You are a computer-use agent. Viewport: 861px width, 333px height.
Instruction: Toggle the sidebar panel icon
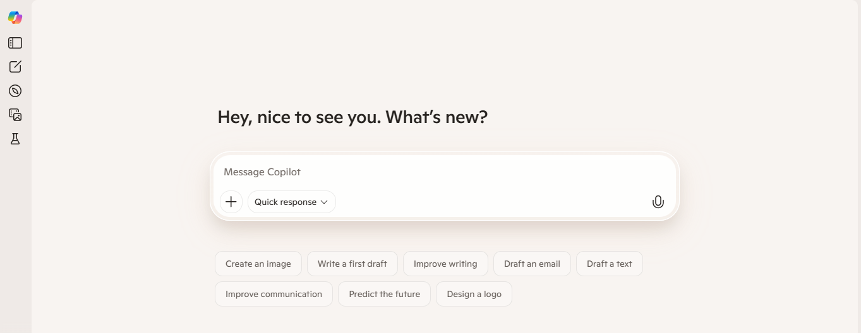pyautogui.click(x=15, y=43)
